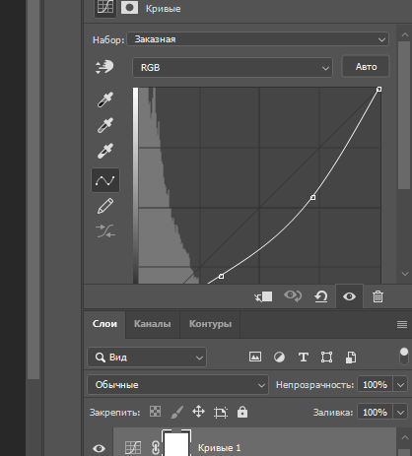Click the middle curve control point
The width and height of the screenshot is (412, 456).
coord(313,197)
